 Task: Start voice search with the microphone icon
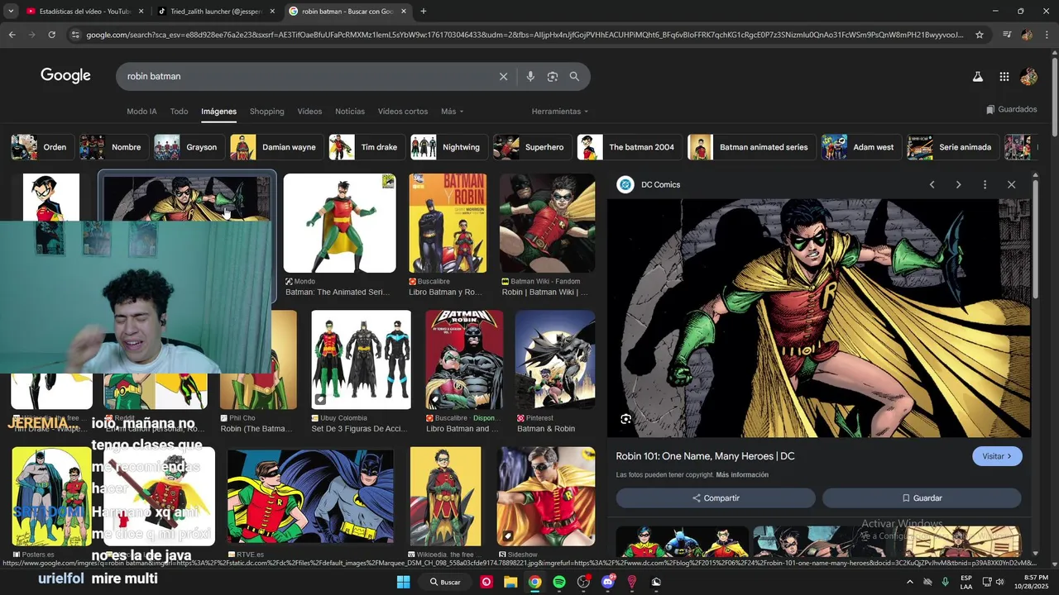(530, 76)
